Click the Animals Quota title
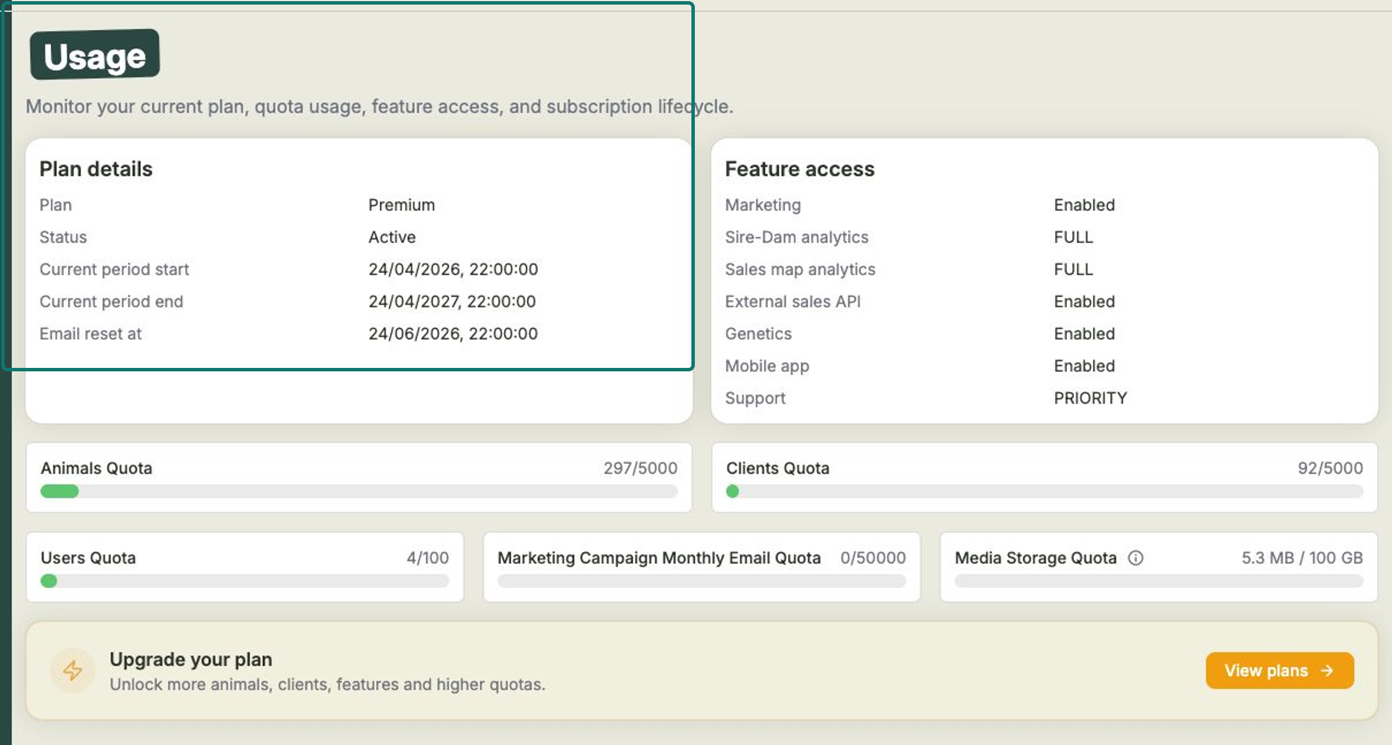 pos(97,468)
